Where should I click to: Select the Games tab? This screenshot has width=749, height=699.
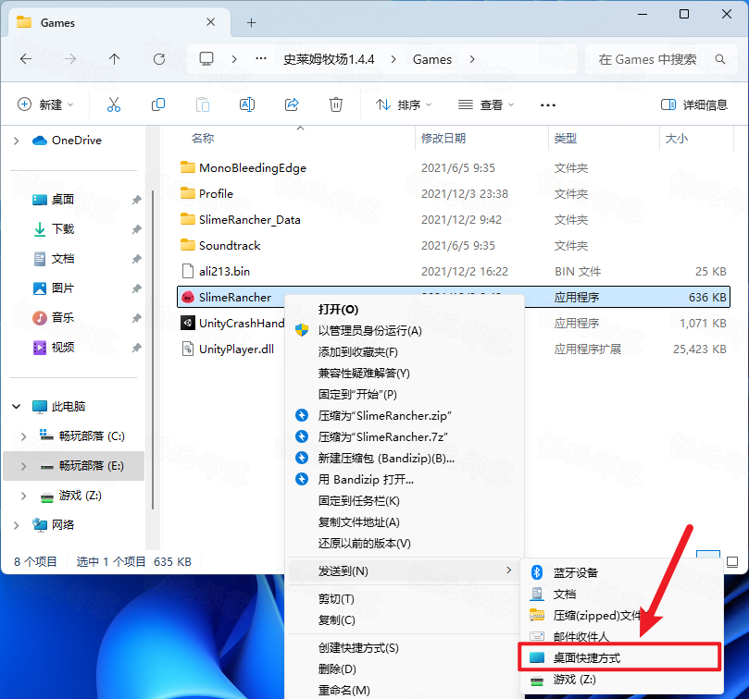coord(119,22)
